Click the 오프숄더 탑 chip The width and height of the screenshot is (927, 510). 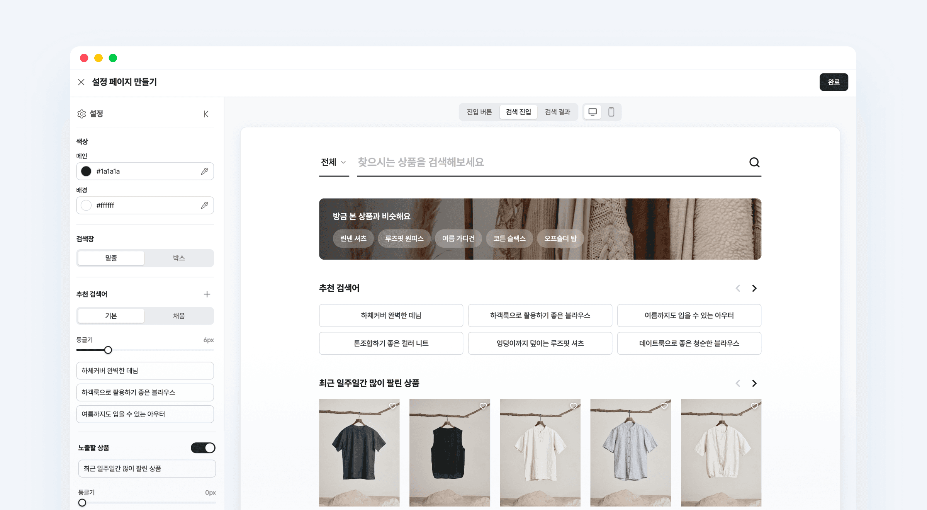560,238
